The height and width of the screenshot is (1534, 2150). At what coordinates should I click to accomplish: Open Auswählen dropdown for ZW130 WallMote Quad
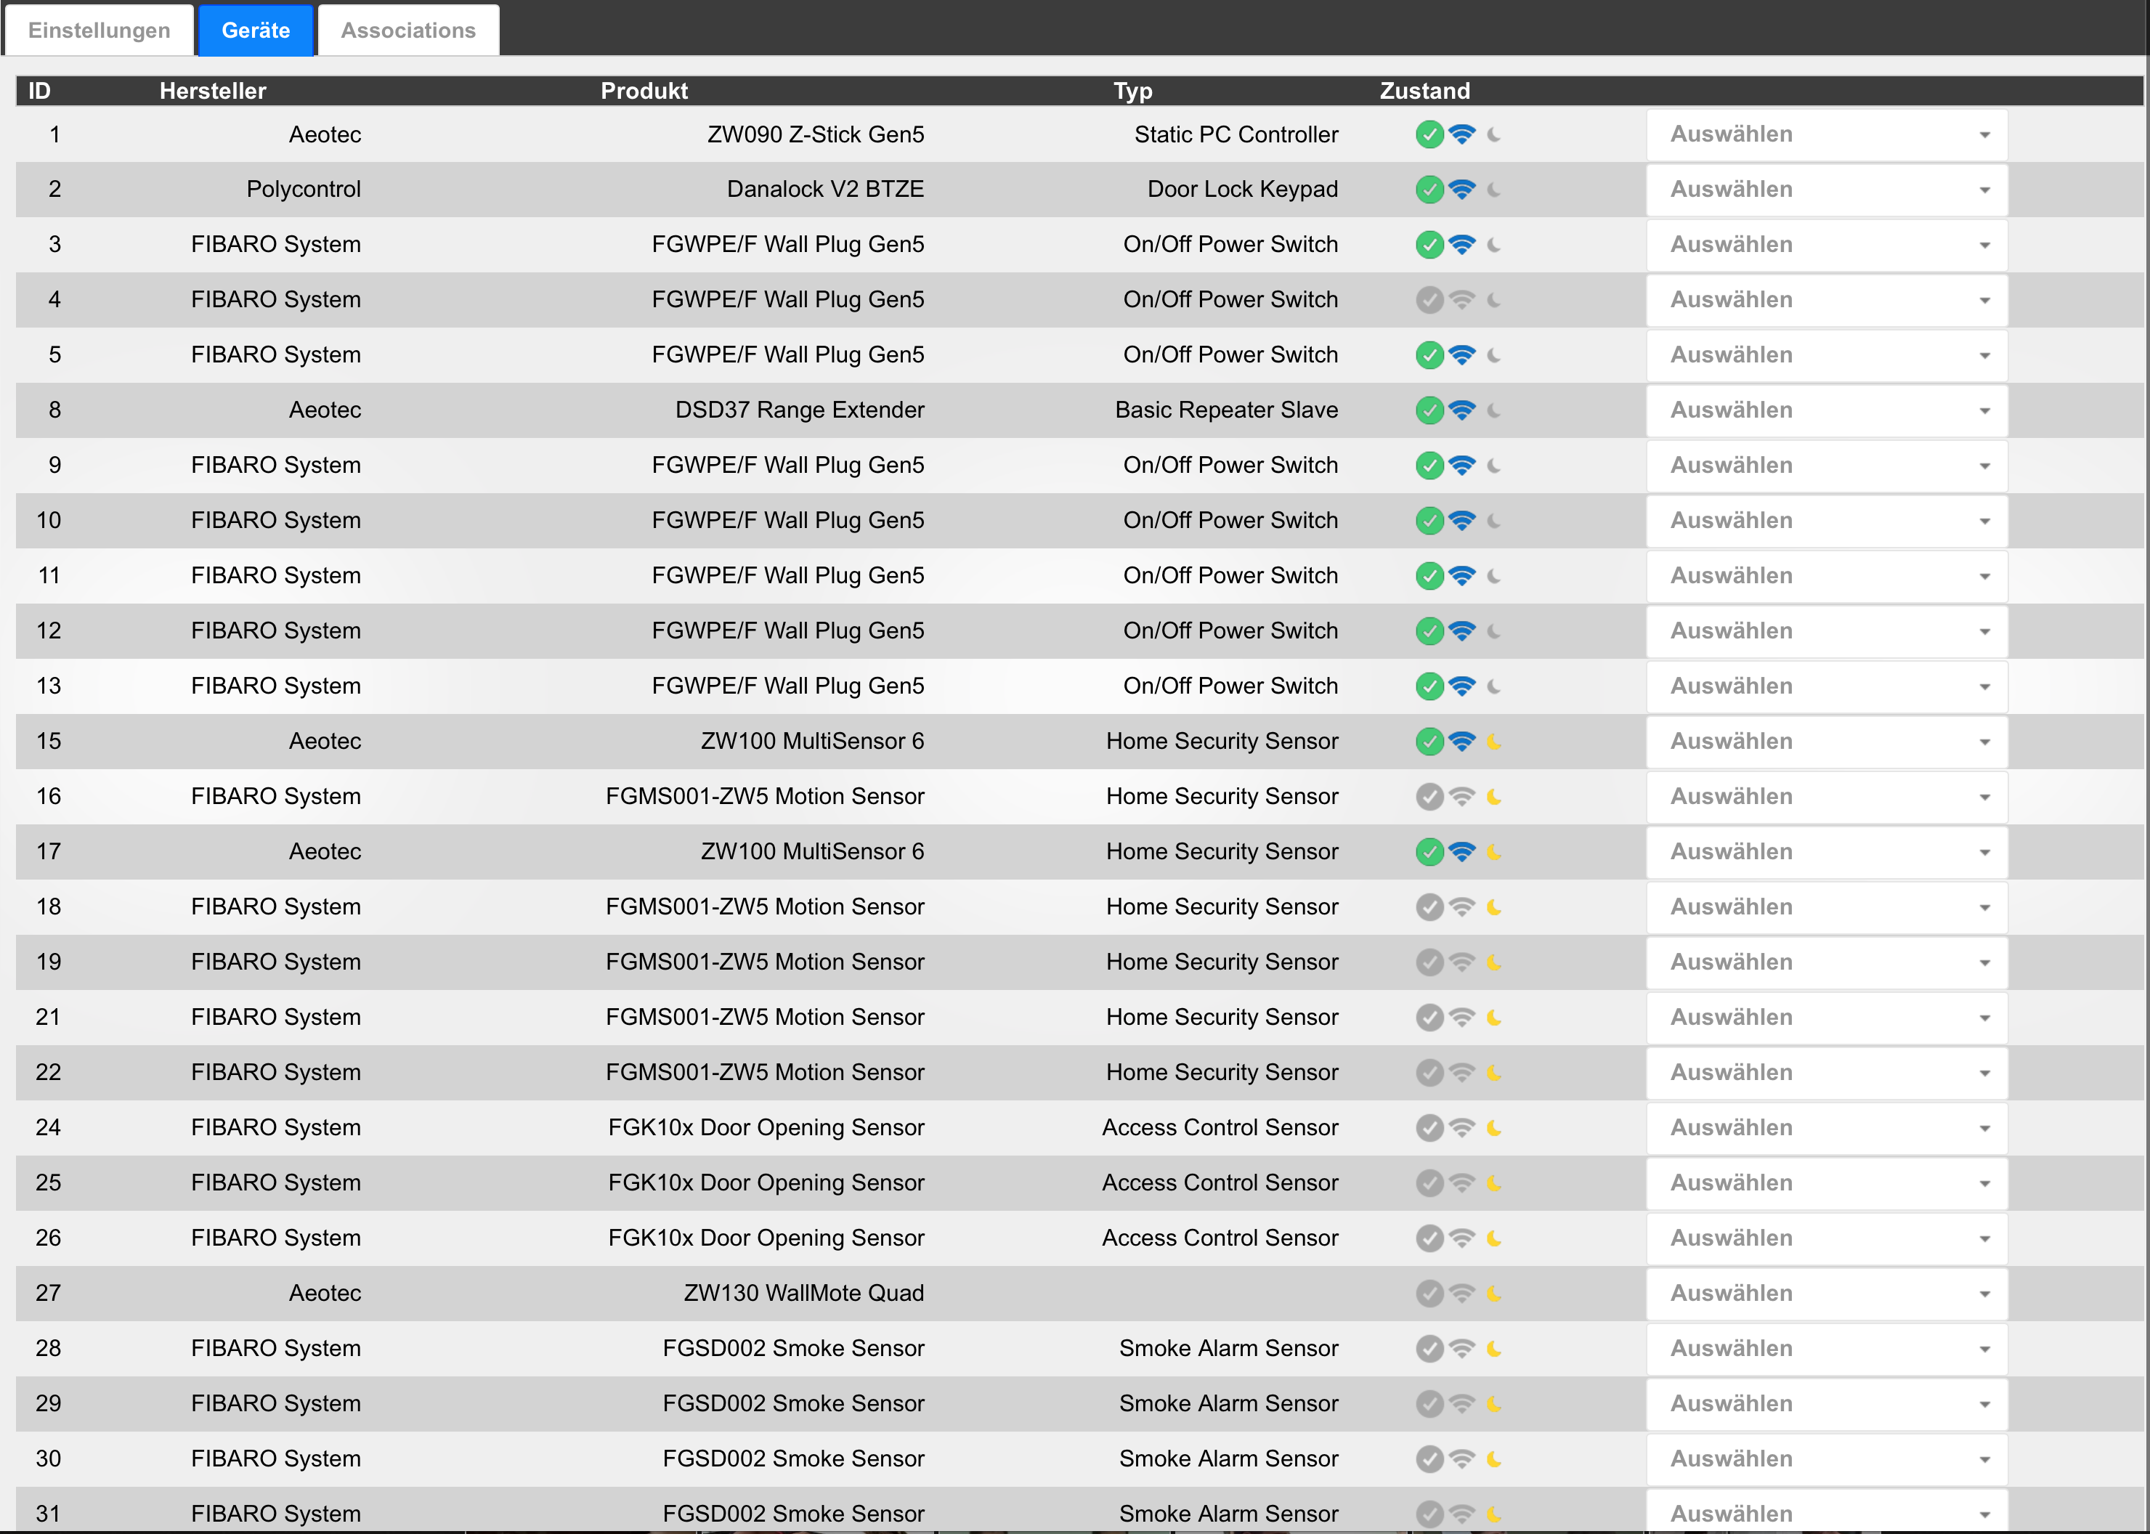point(1827,1294)
